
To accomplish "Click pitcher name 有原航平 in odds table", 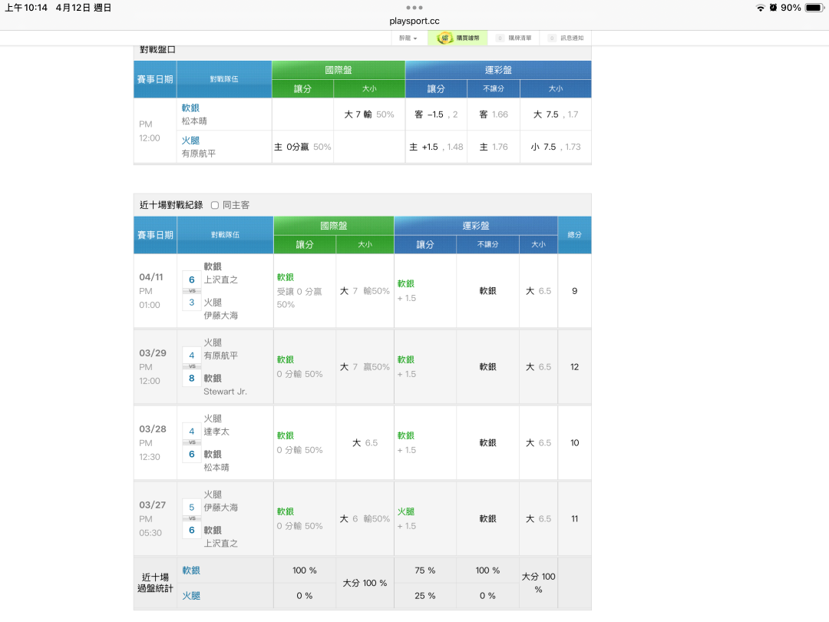I will tap(198, 154).
